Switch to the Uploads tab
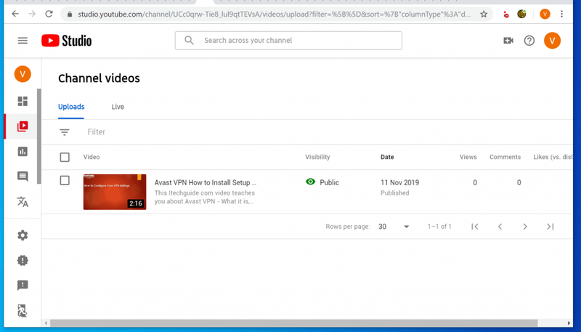The height and width of the screenshot is (332, 581). [x=71, y=107]
